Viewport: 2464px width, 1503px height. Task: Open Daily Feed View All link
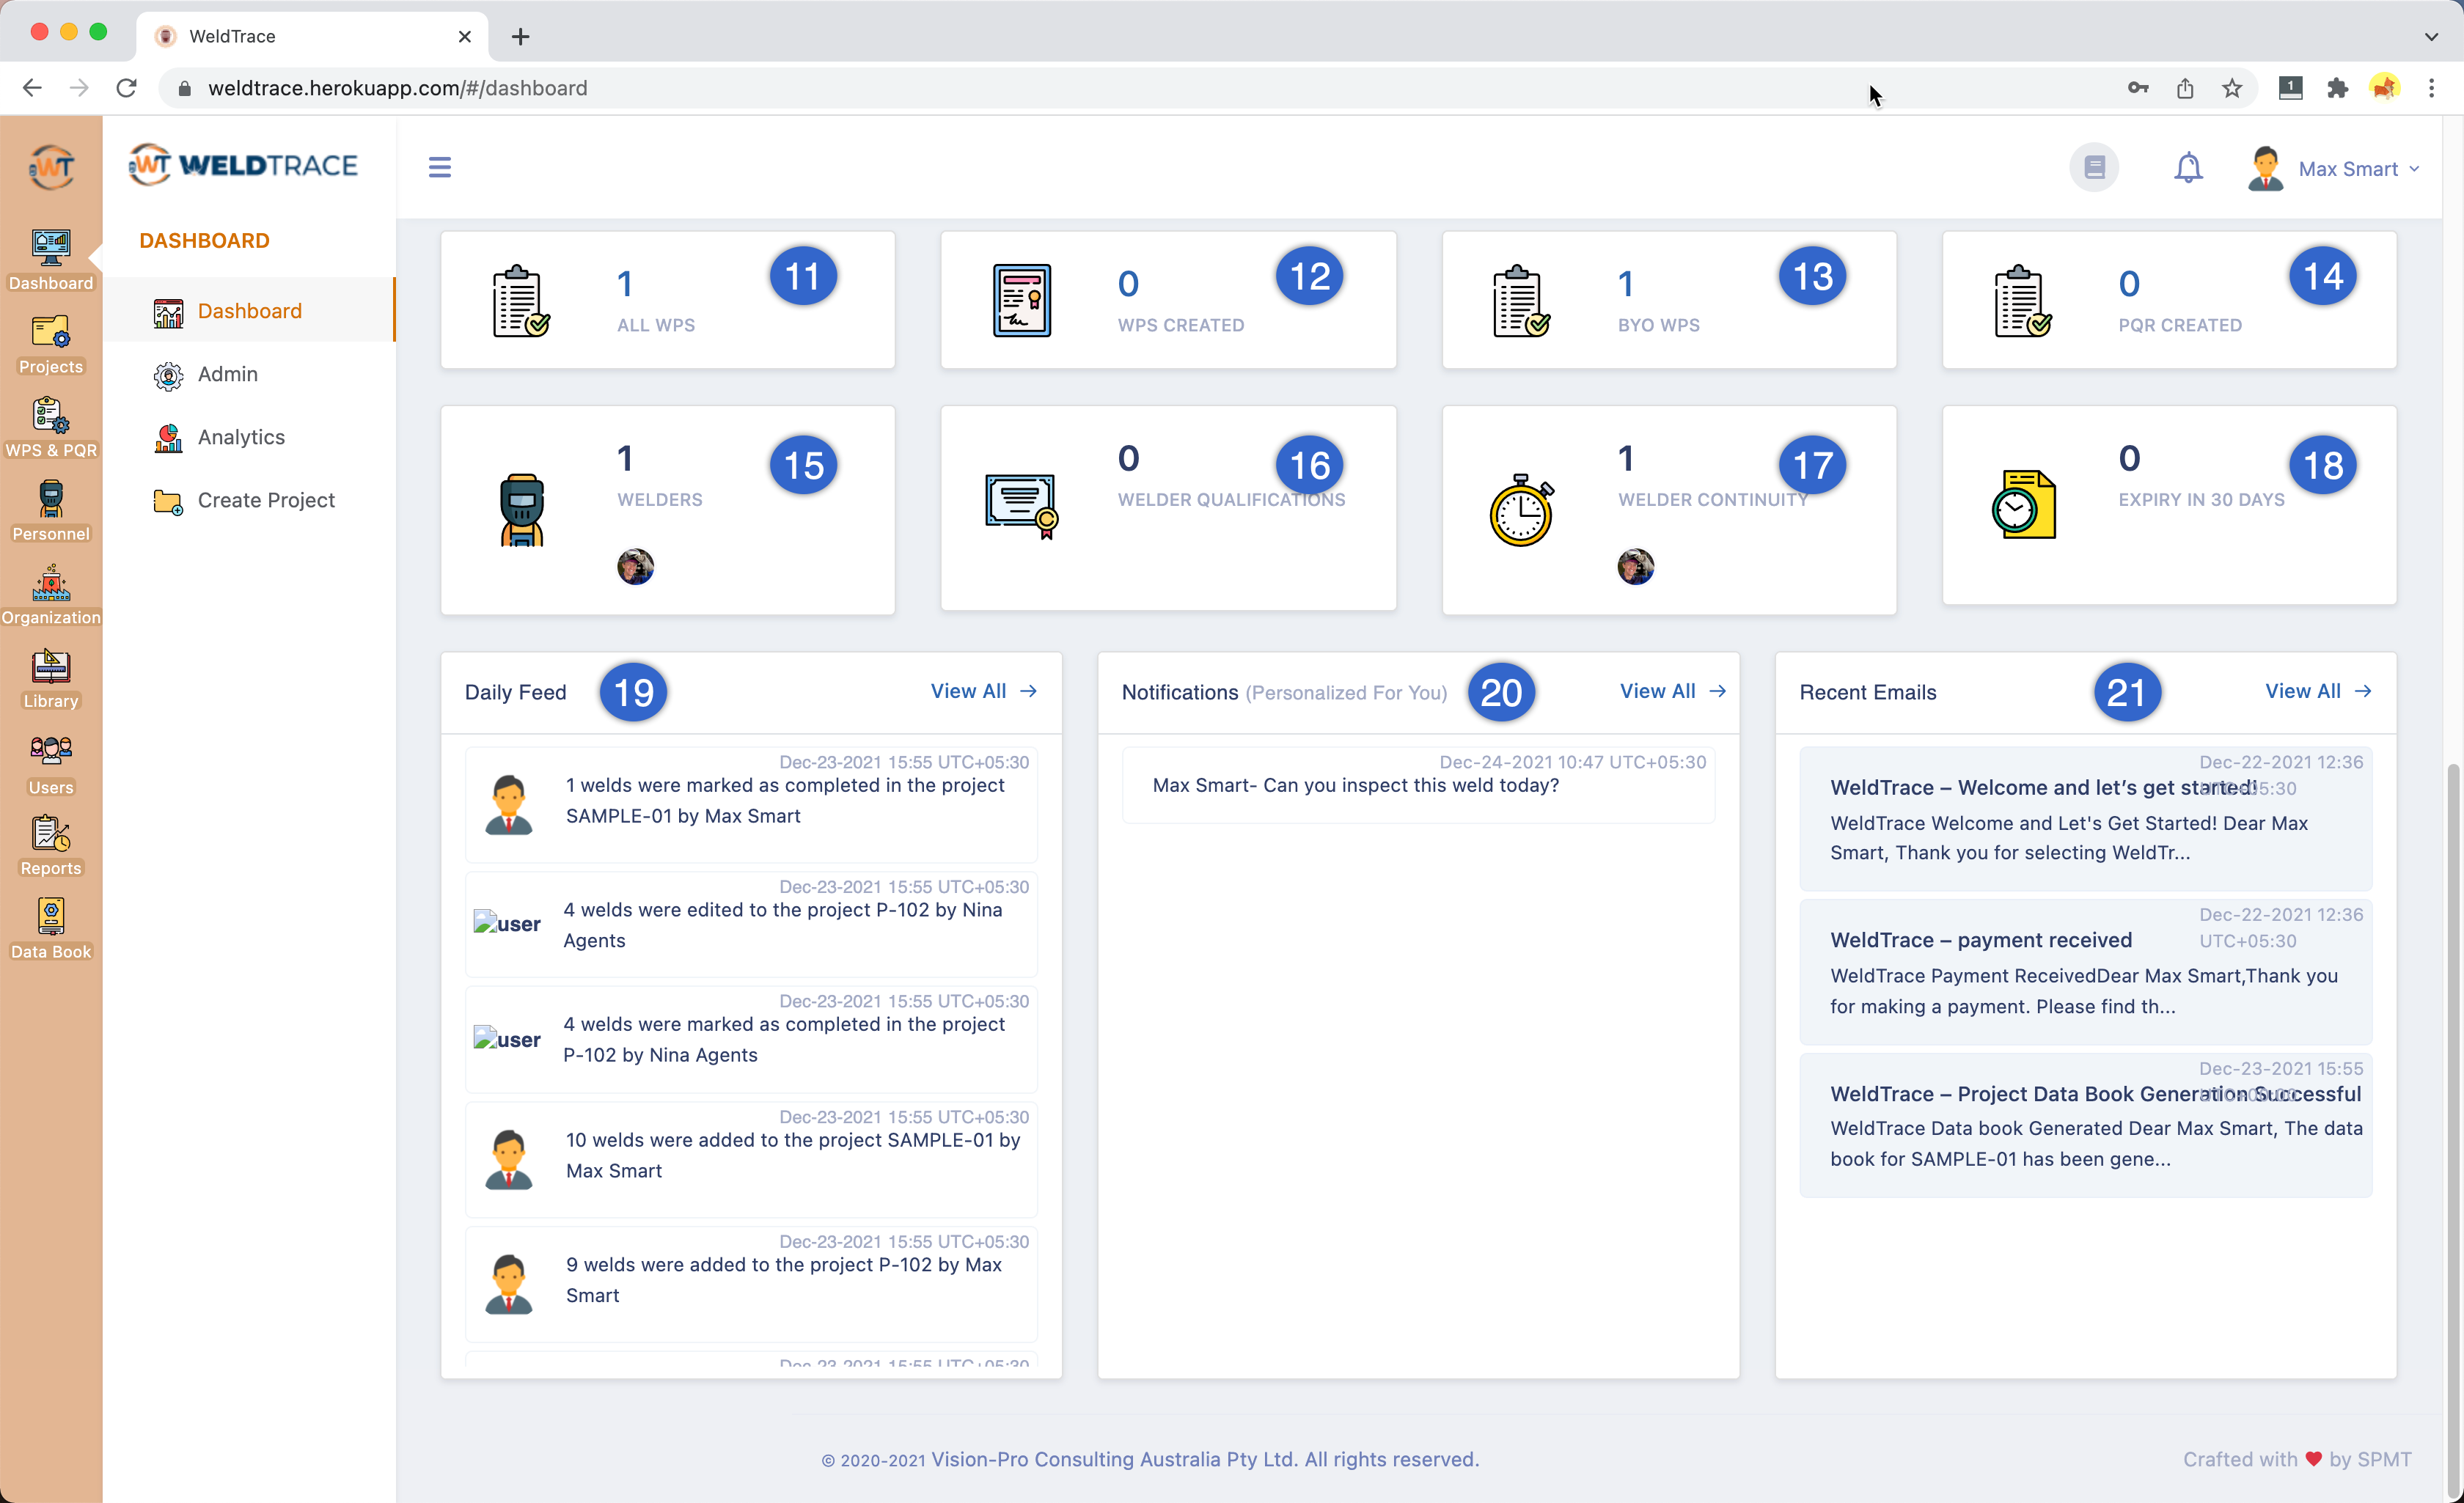pos(983,691)
